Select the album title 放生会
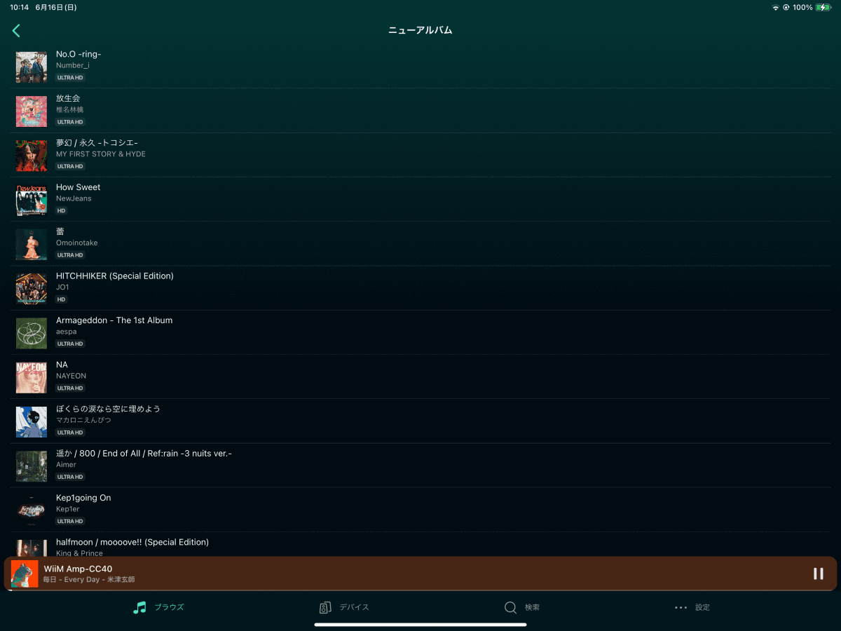 pyautogui.click(x=68, y=98)
